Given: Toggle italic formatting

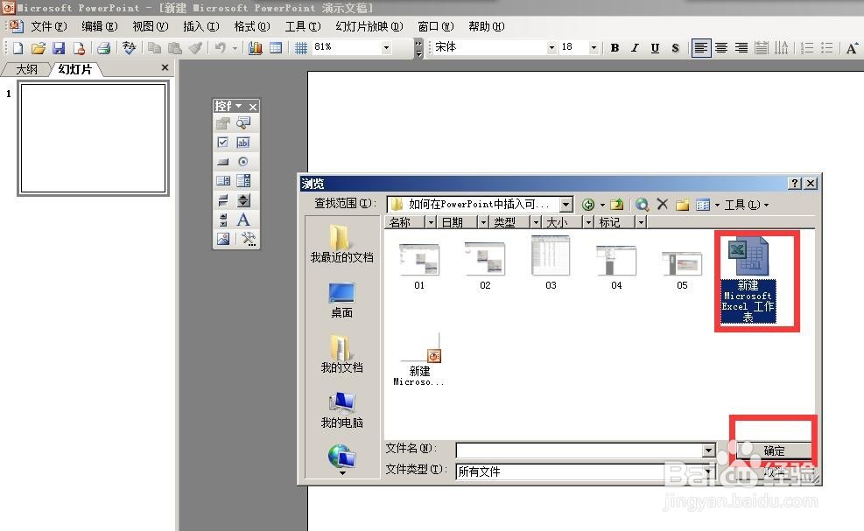Looking at the screenshot, I should point(635,48).
